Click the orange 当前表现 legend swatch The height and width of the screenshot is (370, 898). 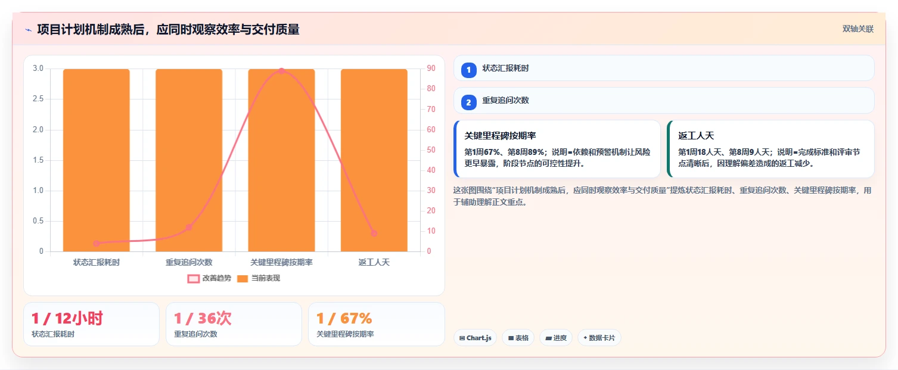pos(243,278)
